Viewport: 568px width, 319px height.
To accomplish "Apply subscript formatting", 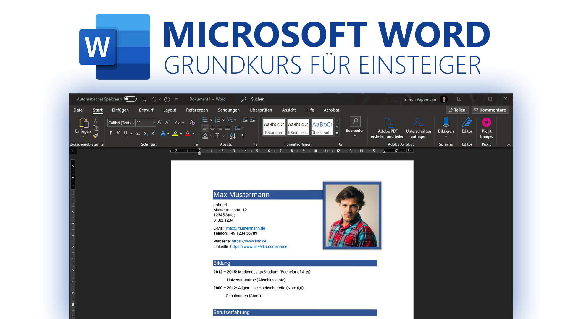I will 146,134.
